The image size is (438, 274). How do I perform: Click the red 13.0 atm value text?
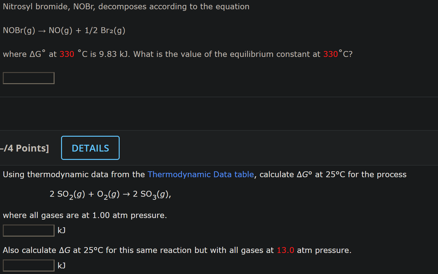285,250
